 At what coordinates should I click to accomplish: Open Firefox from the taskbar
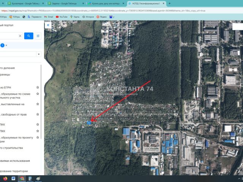click(x=5, y=179)
